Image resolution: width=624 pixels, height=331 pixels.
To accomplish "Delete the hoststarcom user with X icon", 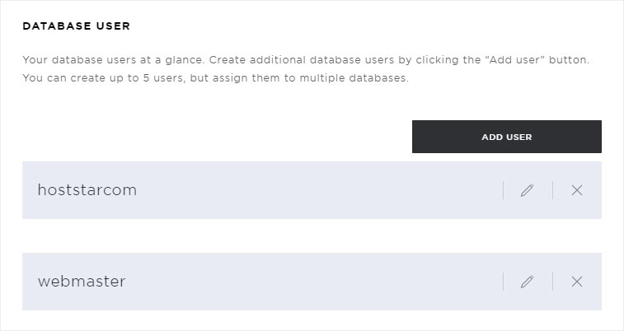I will pos(577,190).
